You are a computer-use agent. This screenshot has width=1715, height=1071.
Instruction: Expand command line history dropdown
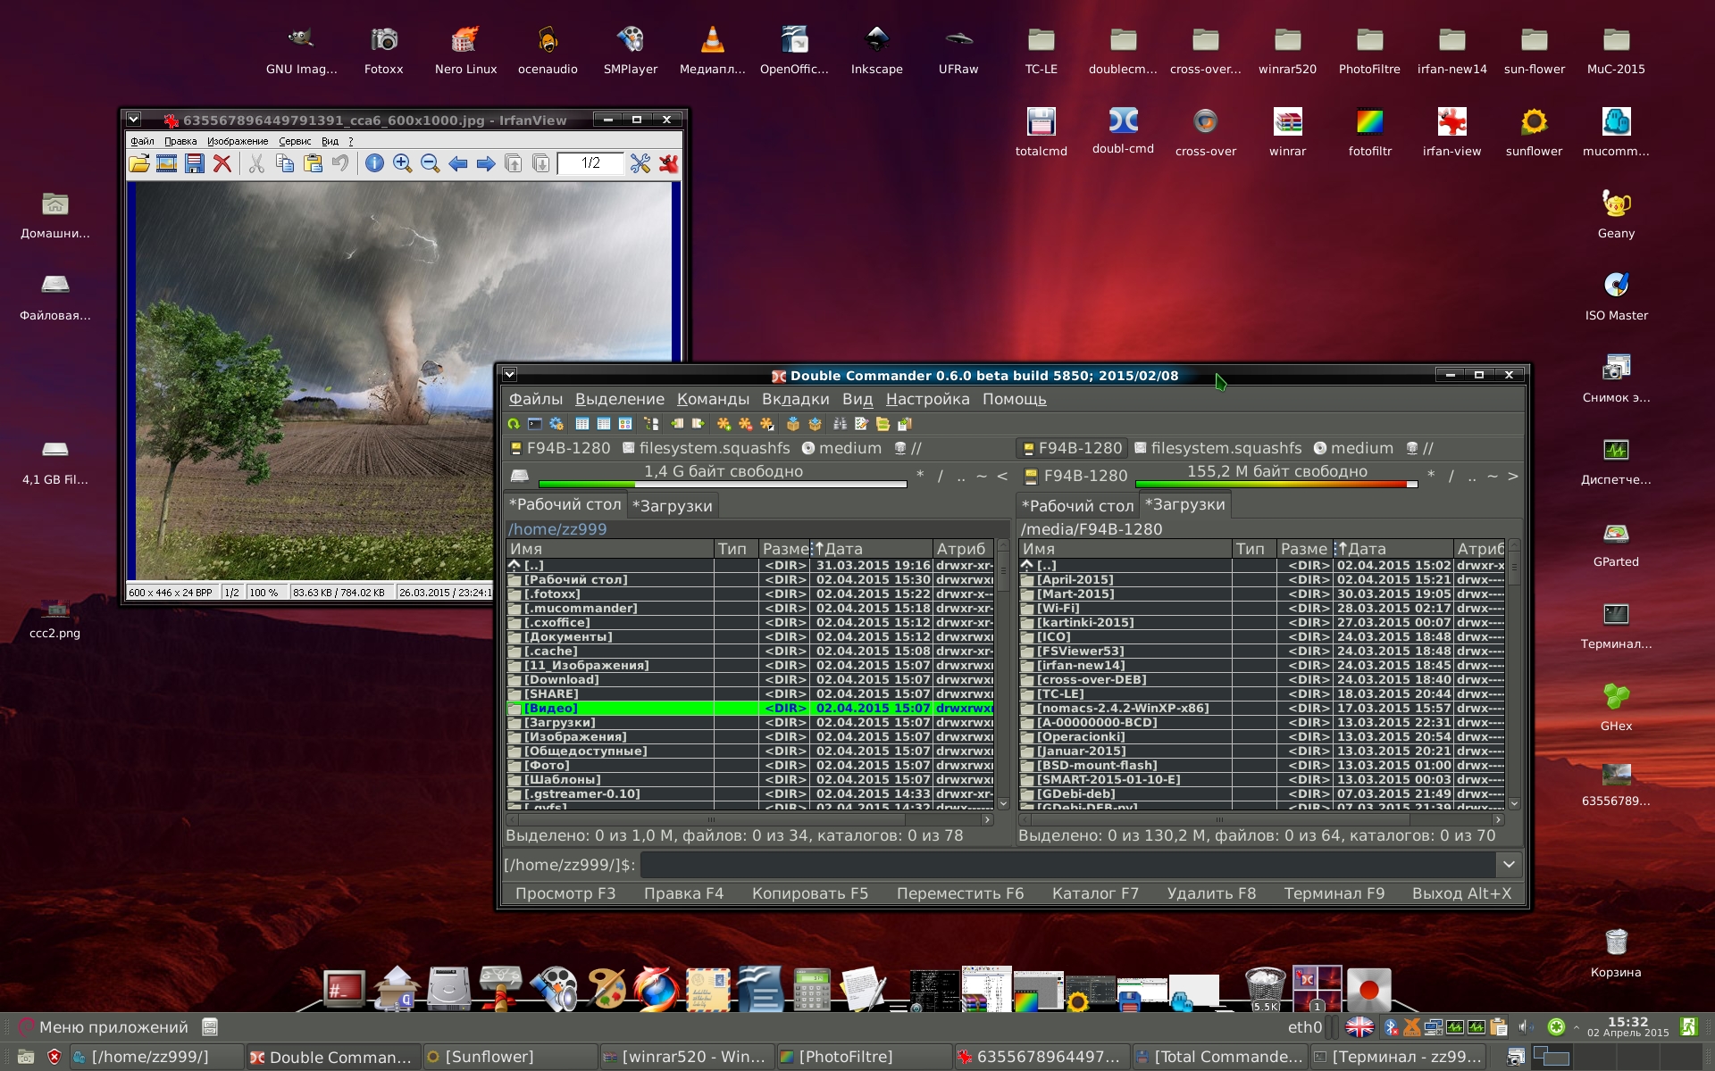click(1509, 864)
